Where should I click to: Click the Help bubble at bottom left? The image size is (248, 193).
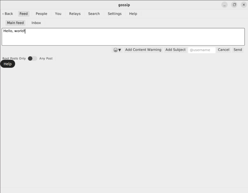8,64
